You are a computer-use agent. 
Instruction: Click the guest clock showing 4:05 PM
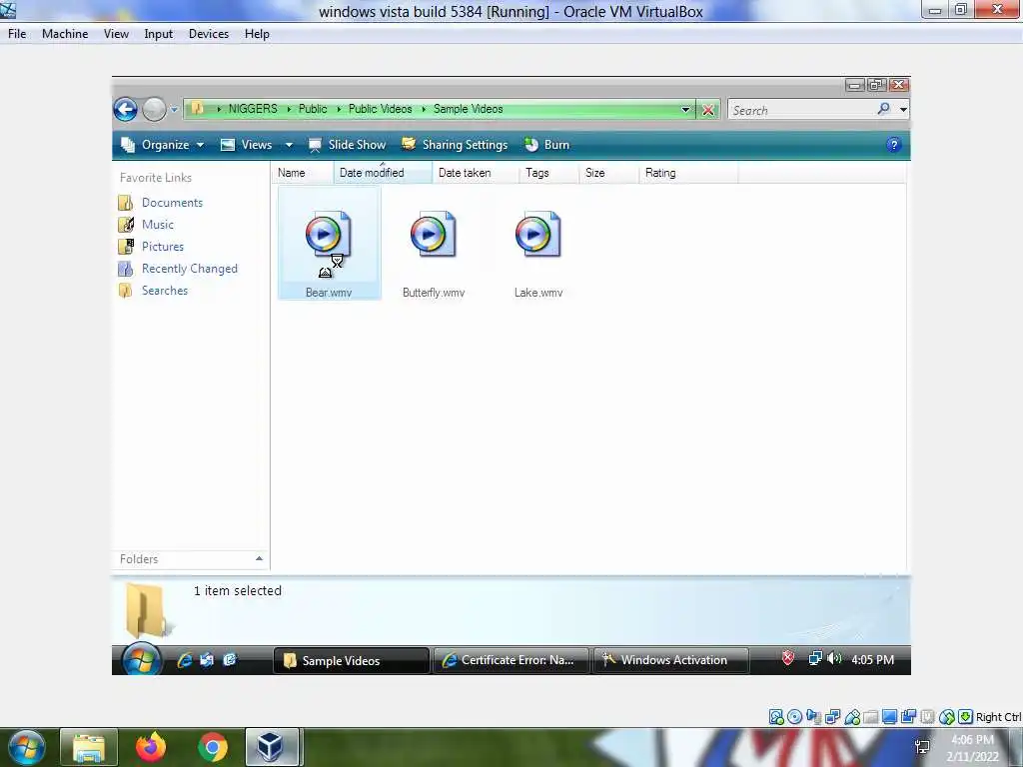872,660
